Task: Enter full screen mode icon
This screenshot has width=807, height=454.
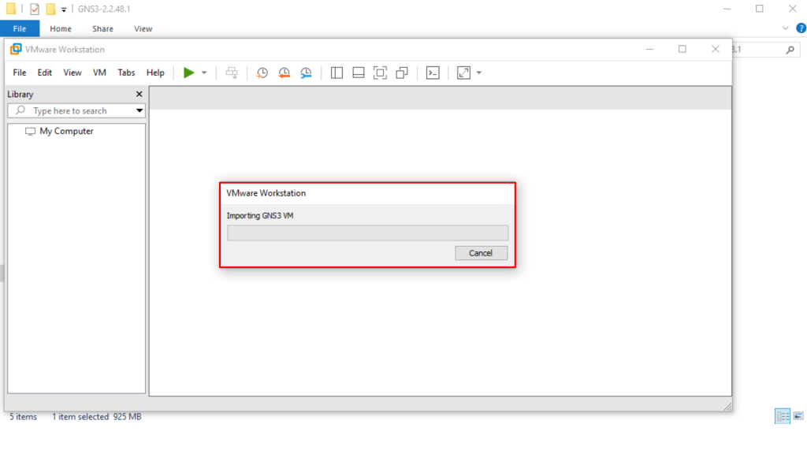Action: tap(380, 73)
